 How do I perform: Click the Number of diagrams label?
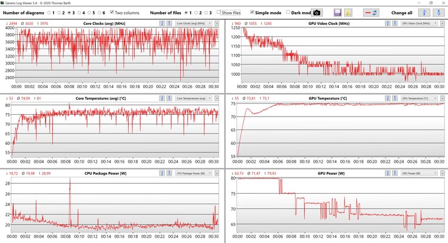point(24,13)
